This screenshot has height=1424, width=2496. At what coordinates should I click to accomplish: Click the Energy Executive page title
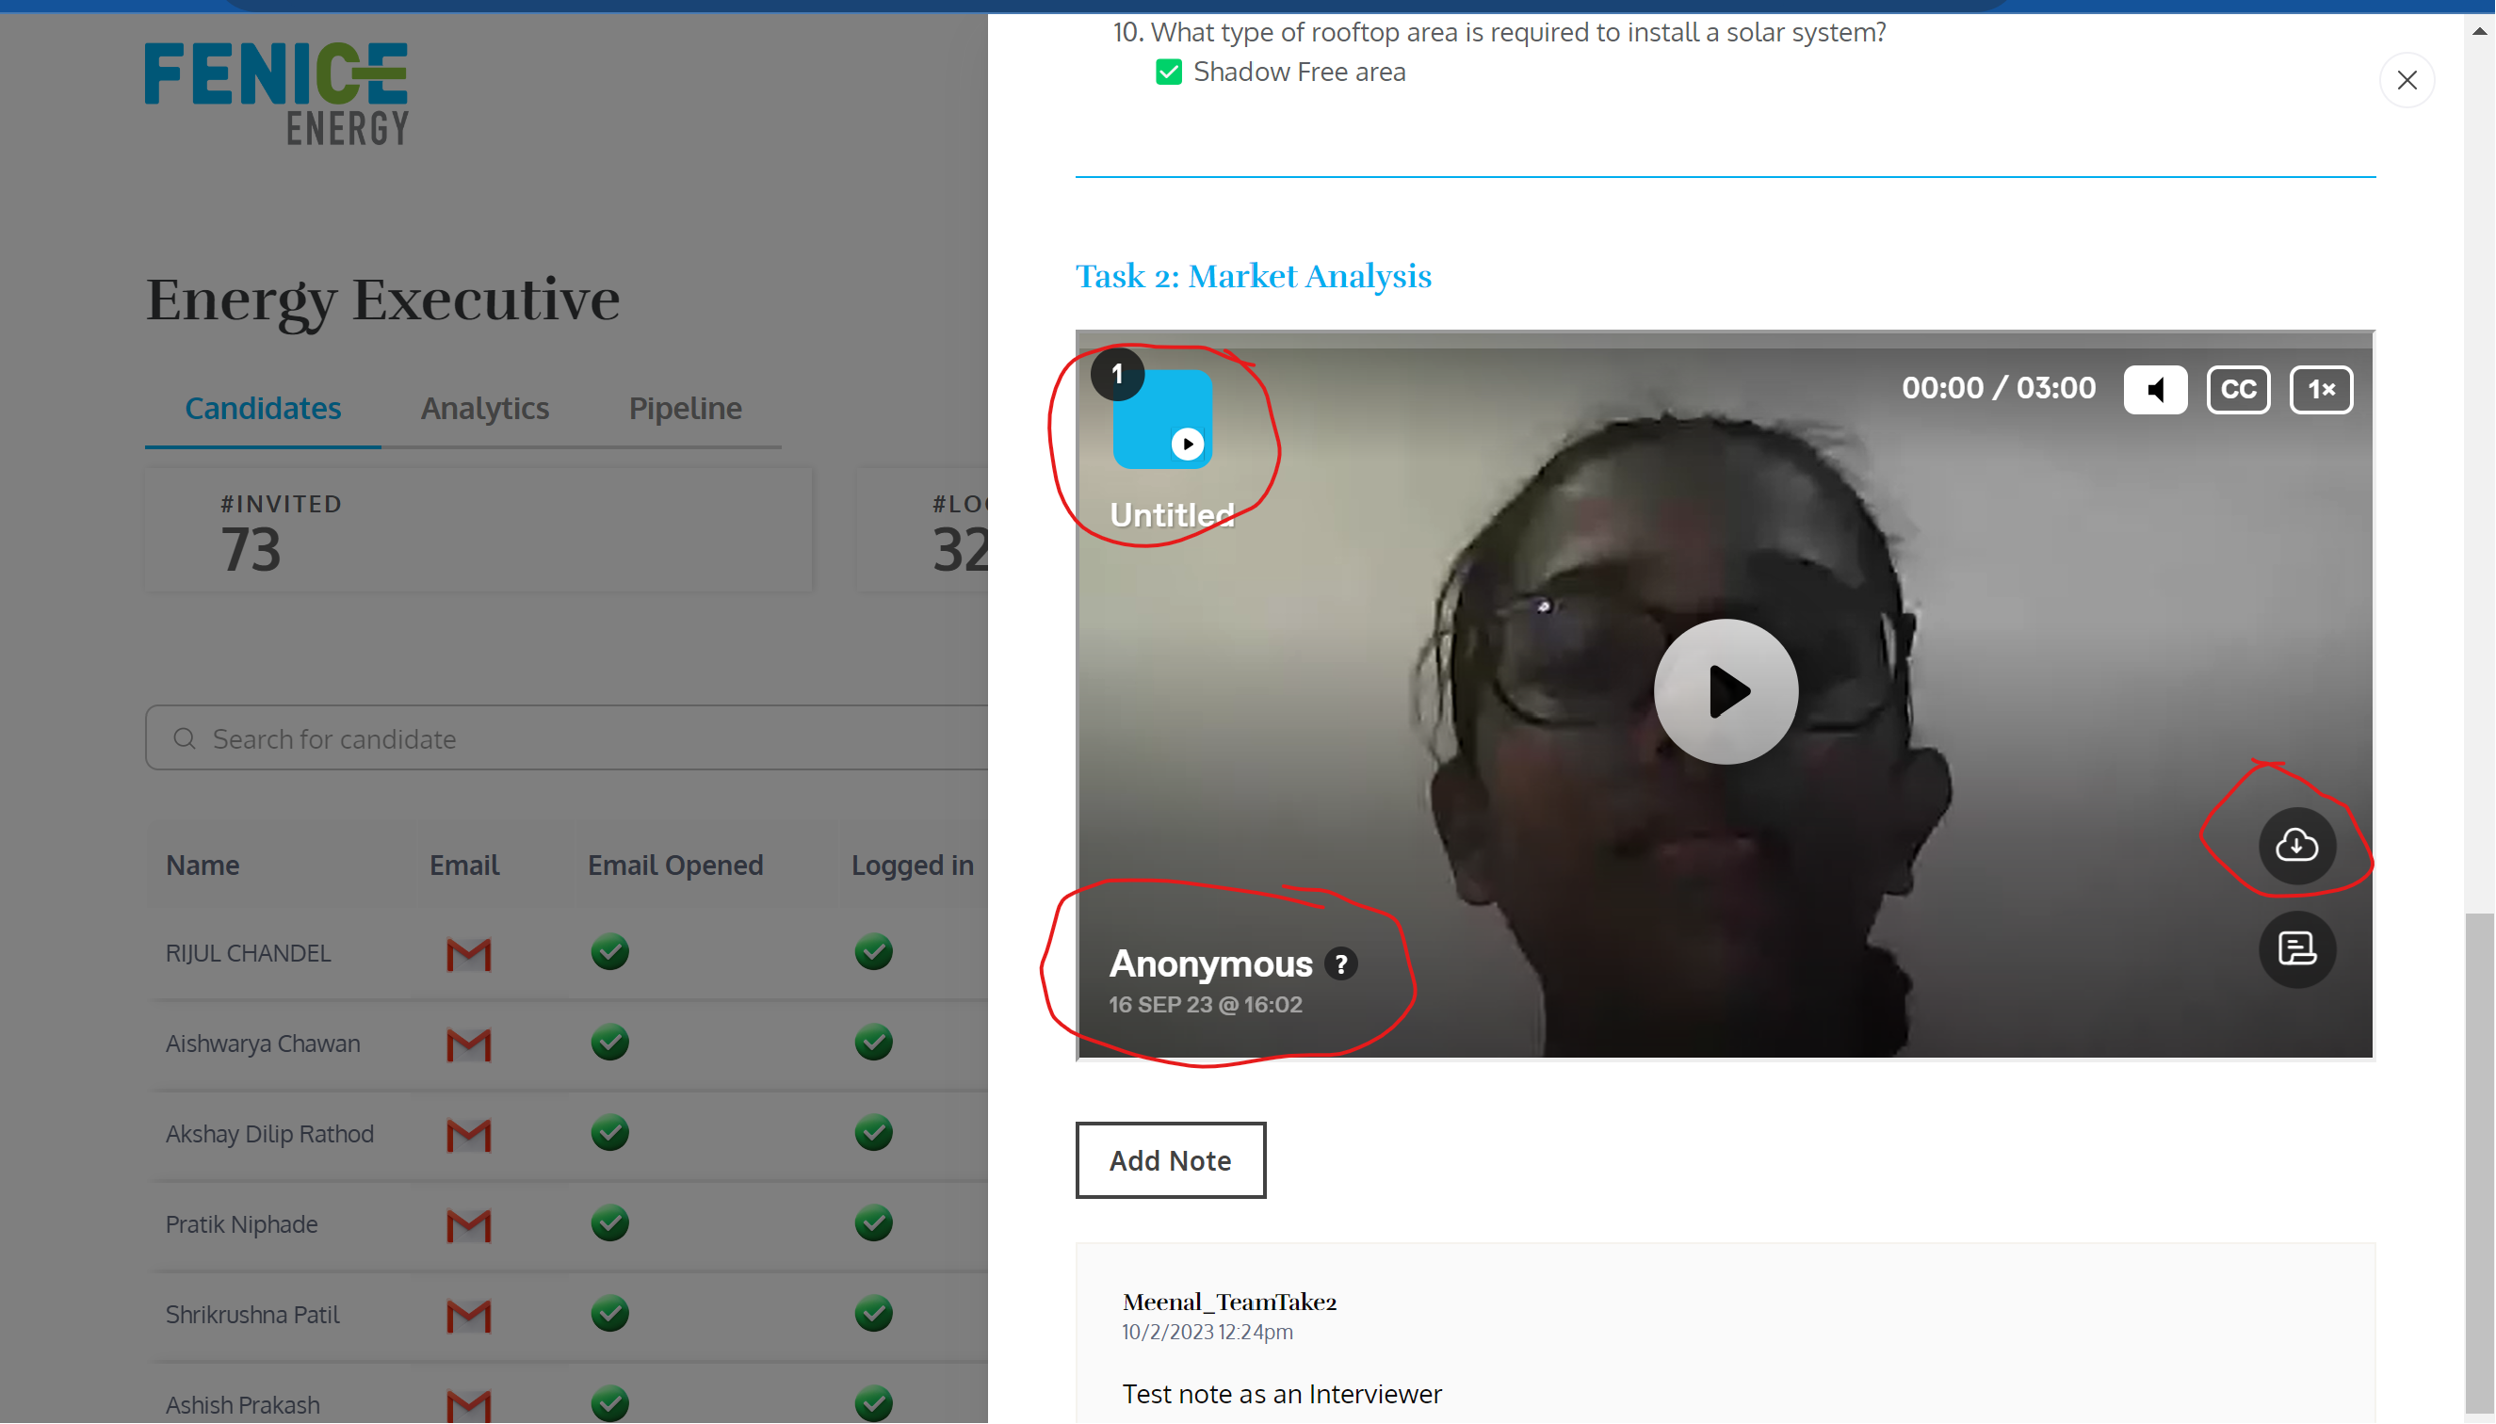[382, 300]
